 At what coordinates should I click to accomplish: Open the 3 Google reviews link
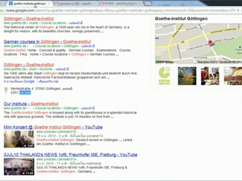(x=19, y=81)
